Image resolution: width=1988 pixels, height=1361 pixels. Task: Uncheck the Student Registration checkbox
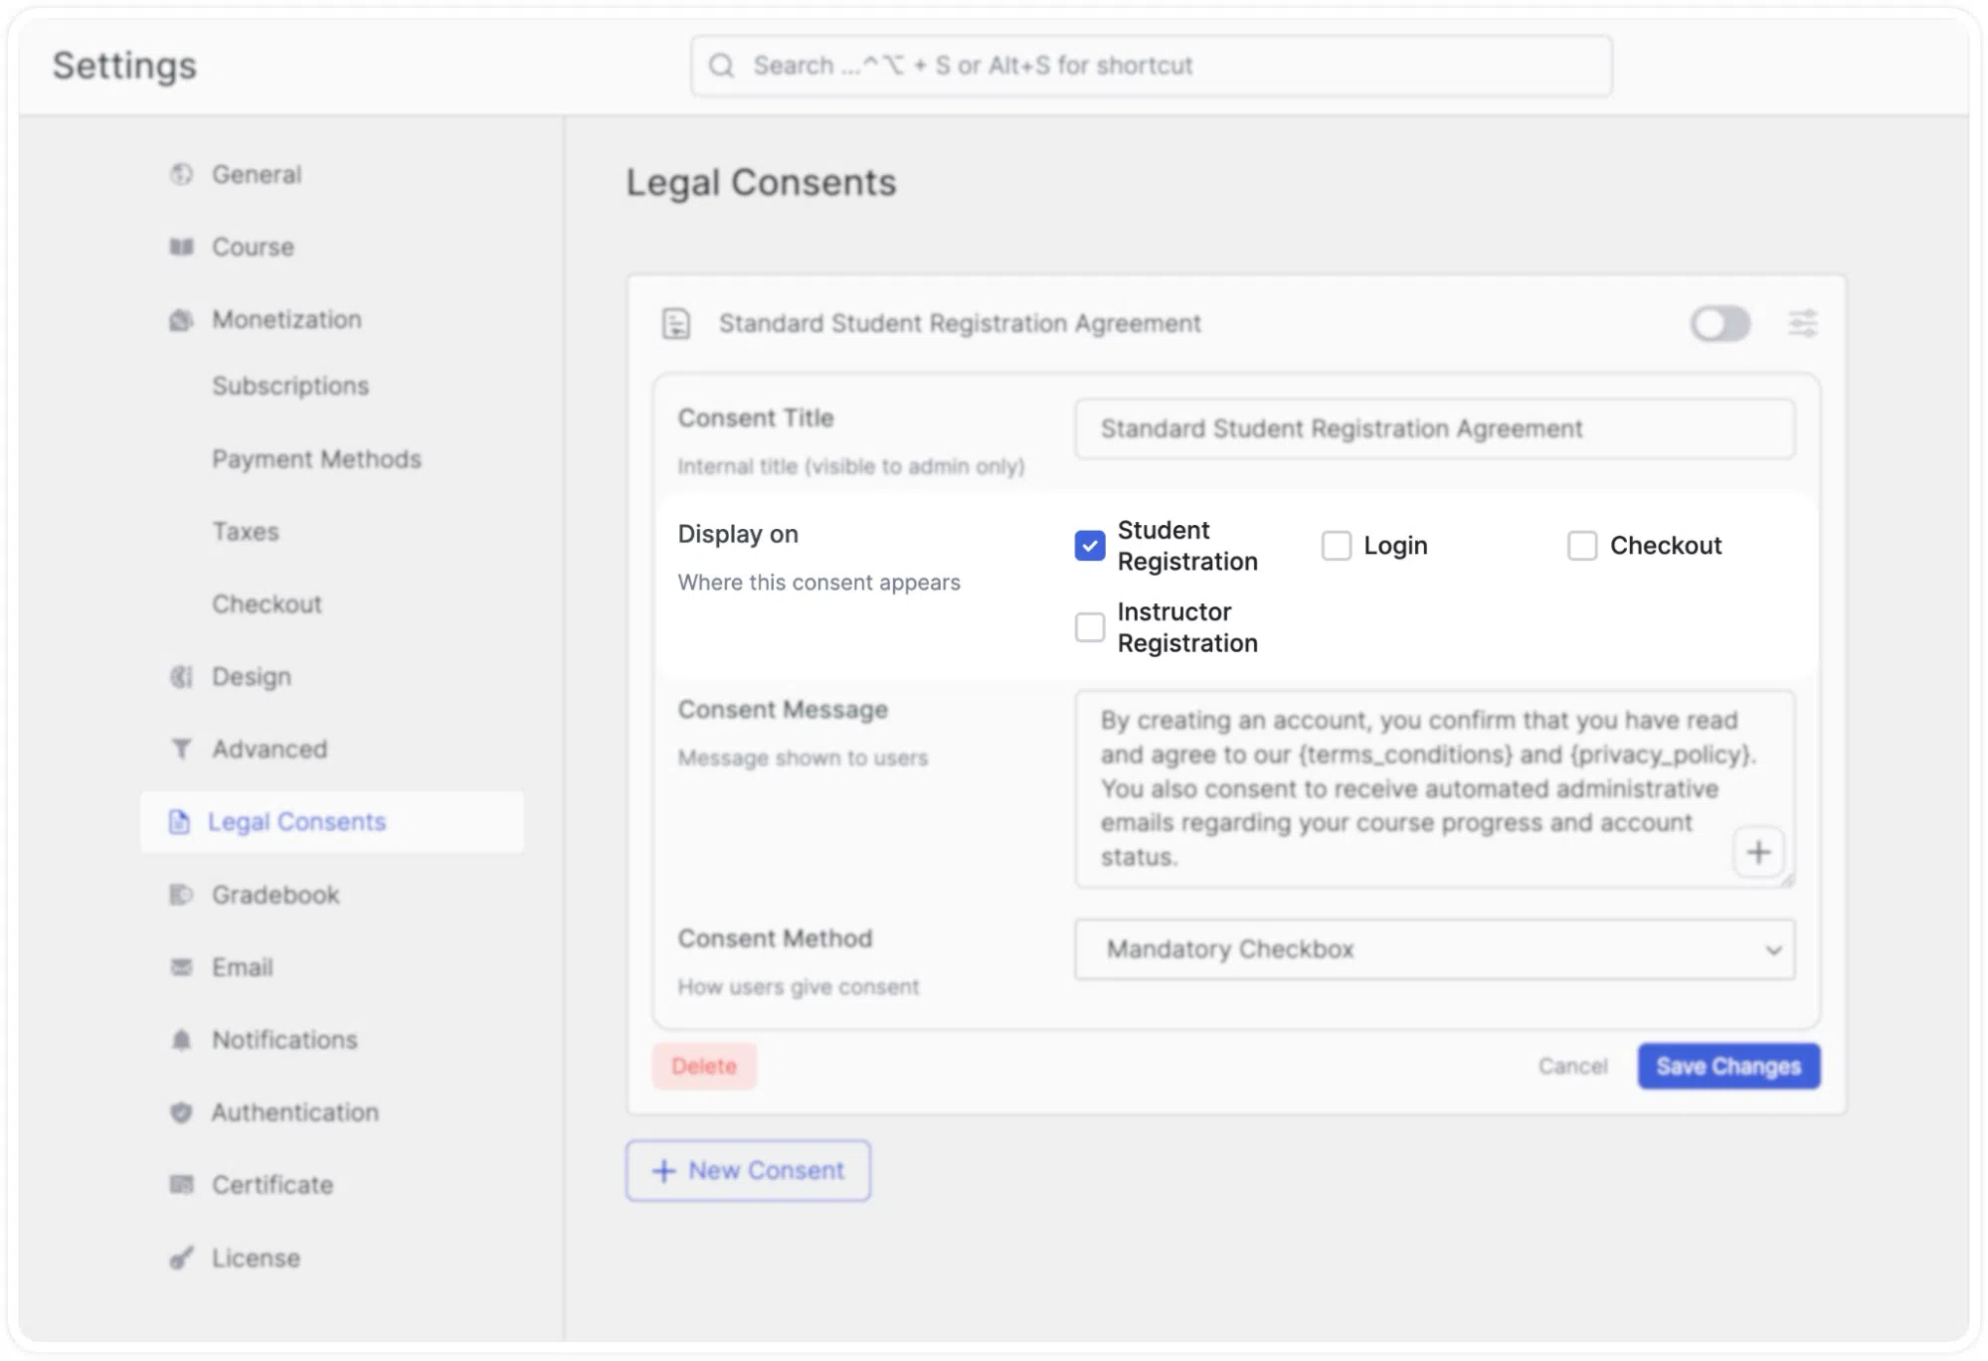click(x=1090, y=546)
